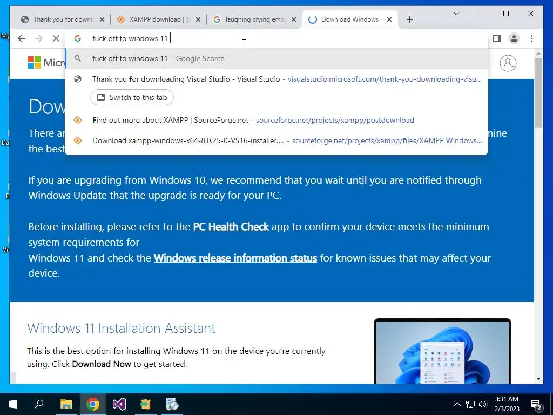
Task: Click the Microsoft sign-in account icon
Action: point(508,63)
